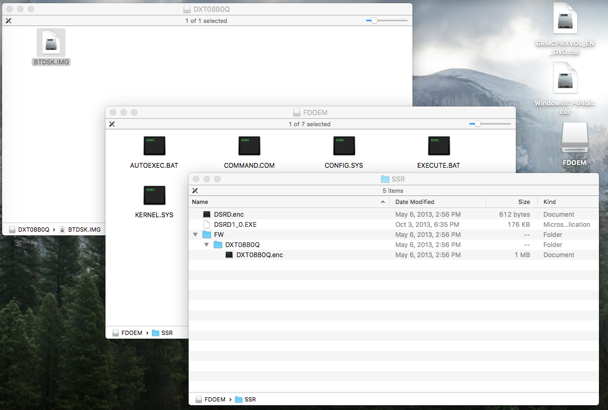The image size is (608, 410).
Task: Sort list by the Size column header
Action: click(512, 202)
